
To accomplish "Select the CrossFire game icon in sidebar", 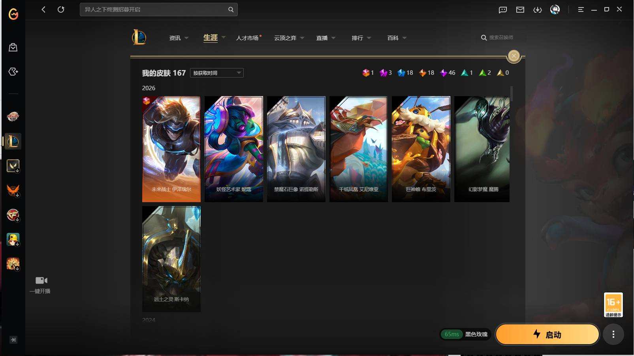I will pos(13,215).
